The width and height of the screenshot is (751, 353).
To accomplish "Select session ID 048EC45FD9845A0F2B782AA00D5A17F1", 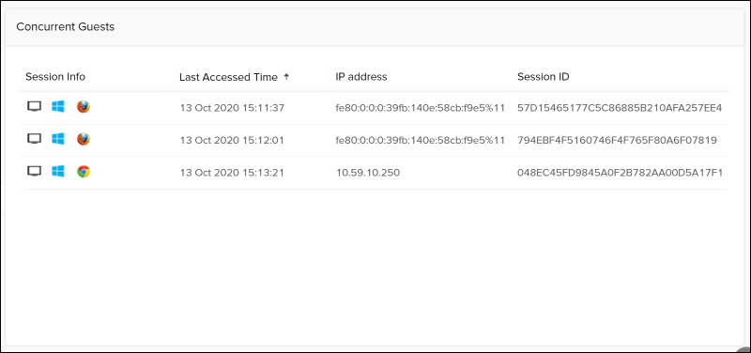I will (621, 173).
